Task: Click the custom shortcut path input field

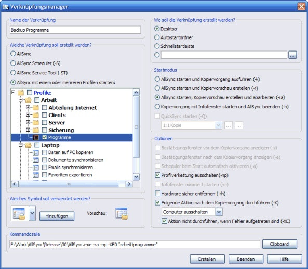Action: pyautogui.click(x=224, y=55)
